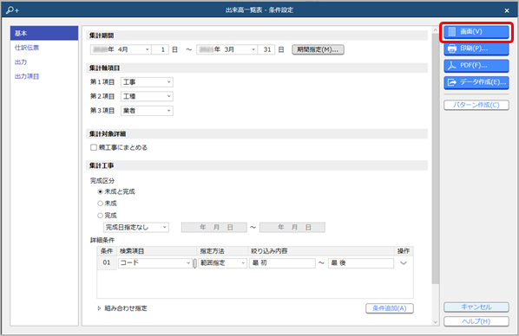This screenshot has height=336, width=519.
Task: Click the 画面(V) screen display button
Action: click(476, 32)
